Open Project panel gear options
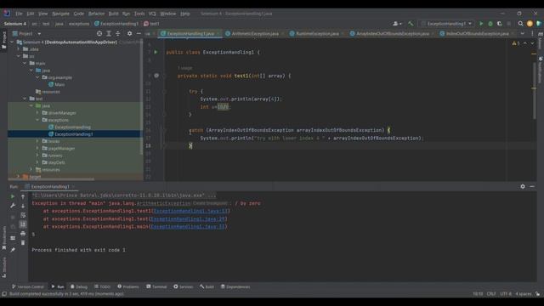 tap(129, 34)
